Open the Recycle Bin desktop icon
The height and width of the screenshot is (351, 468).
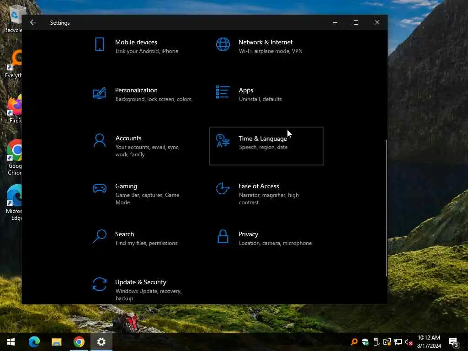(13, 19)
